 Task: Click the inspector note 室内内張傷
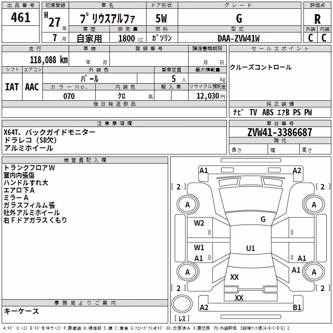[19, 175]
